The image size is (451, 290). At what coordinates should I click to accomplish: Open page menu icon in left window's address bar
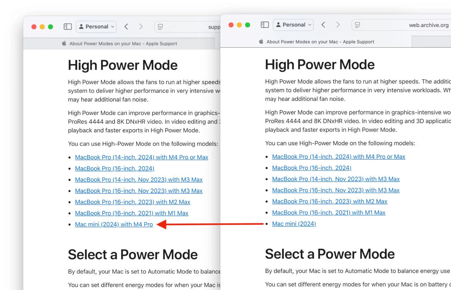pos(160,27)
